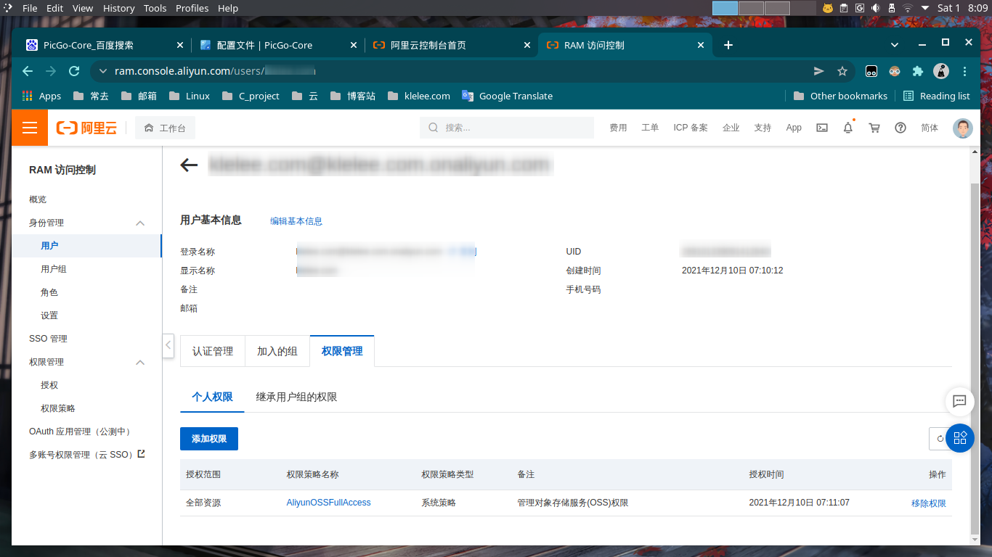This screenshot has width=992, height=557.
Task: Click the address bar URL
Action: point(215,71)
